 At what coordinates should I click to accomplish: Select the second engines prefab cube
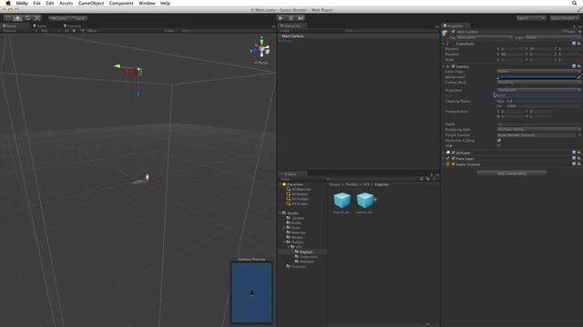tap(364, 201)
